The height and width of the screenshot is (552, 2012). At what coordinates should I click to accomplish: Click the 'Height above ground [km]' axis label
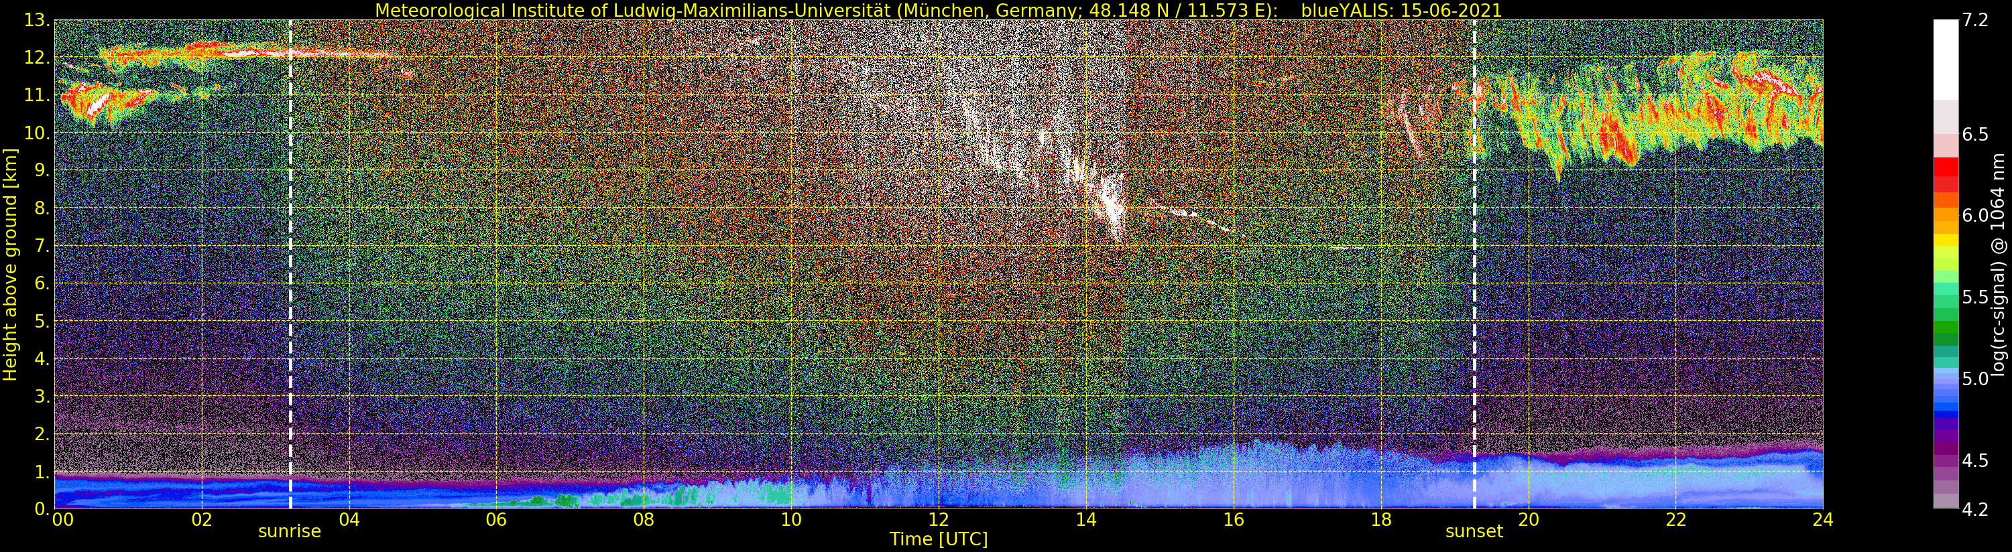coord(10,265)
